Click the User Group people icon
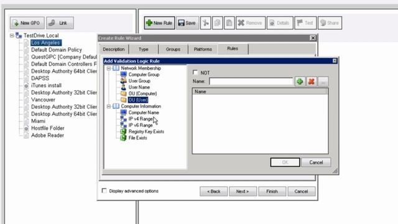Image resolution: width=398 pixels, height=224 pixels. tap(123, 81)
